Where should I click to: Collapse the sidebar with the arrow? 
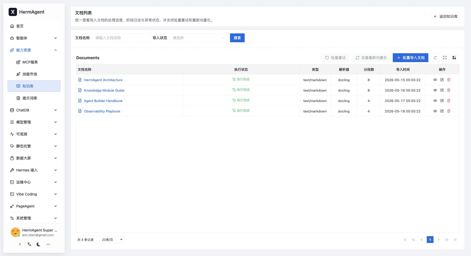coord(20,244)
